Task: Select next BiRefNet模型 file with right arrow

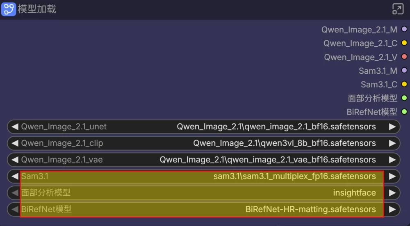Action: (392, 209)
